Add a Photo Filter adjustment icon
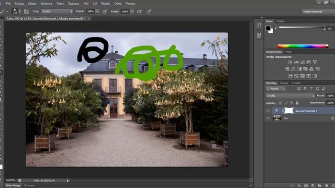 306,69
